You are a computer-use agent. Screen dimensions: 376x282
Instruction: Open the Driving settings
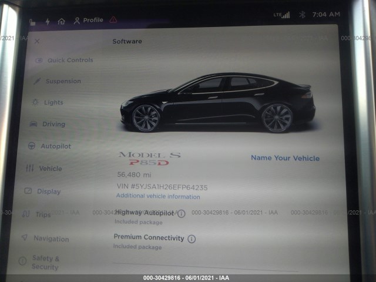click(x=47, y=124)
